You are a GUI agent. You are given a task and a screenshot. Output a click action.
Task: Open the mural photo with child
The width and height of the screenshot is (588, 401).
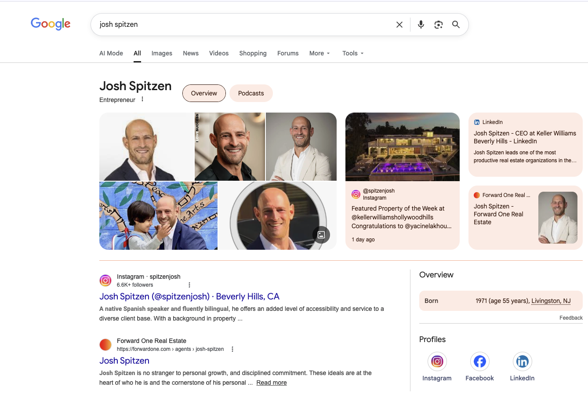158,215
